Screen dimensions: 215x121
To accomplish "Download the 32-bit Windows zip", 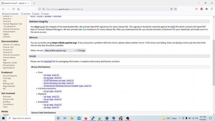I will coord(52,80).
